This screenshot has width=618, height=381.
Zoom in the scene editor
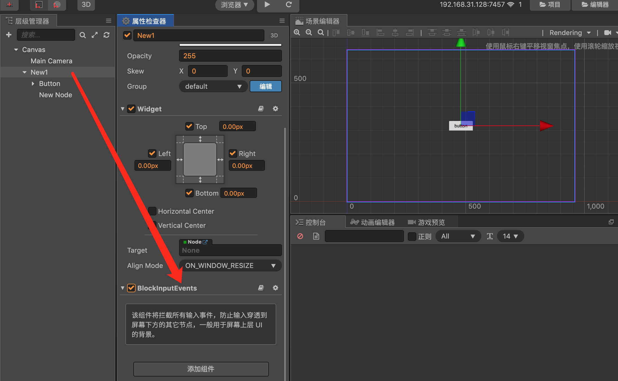[297, 33]
